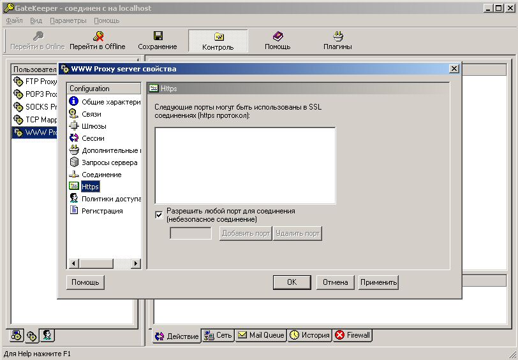Click the Перейти в Offline toolbar icon
This screenshot has width=518, height=360.
(x=98, y=36)
